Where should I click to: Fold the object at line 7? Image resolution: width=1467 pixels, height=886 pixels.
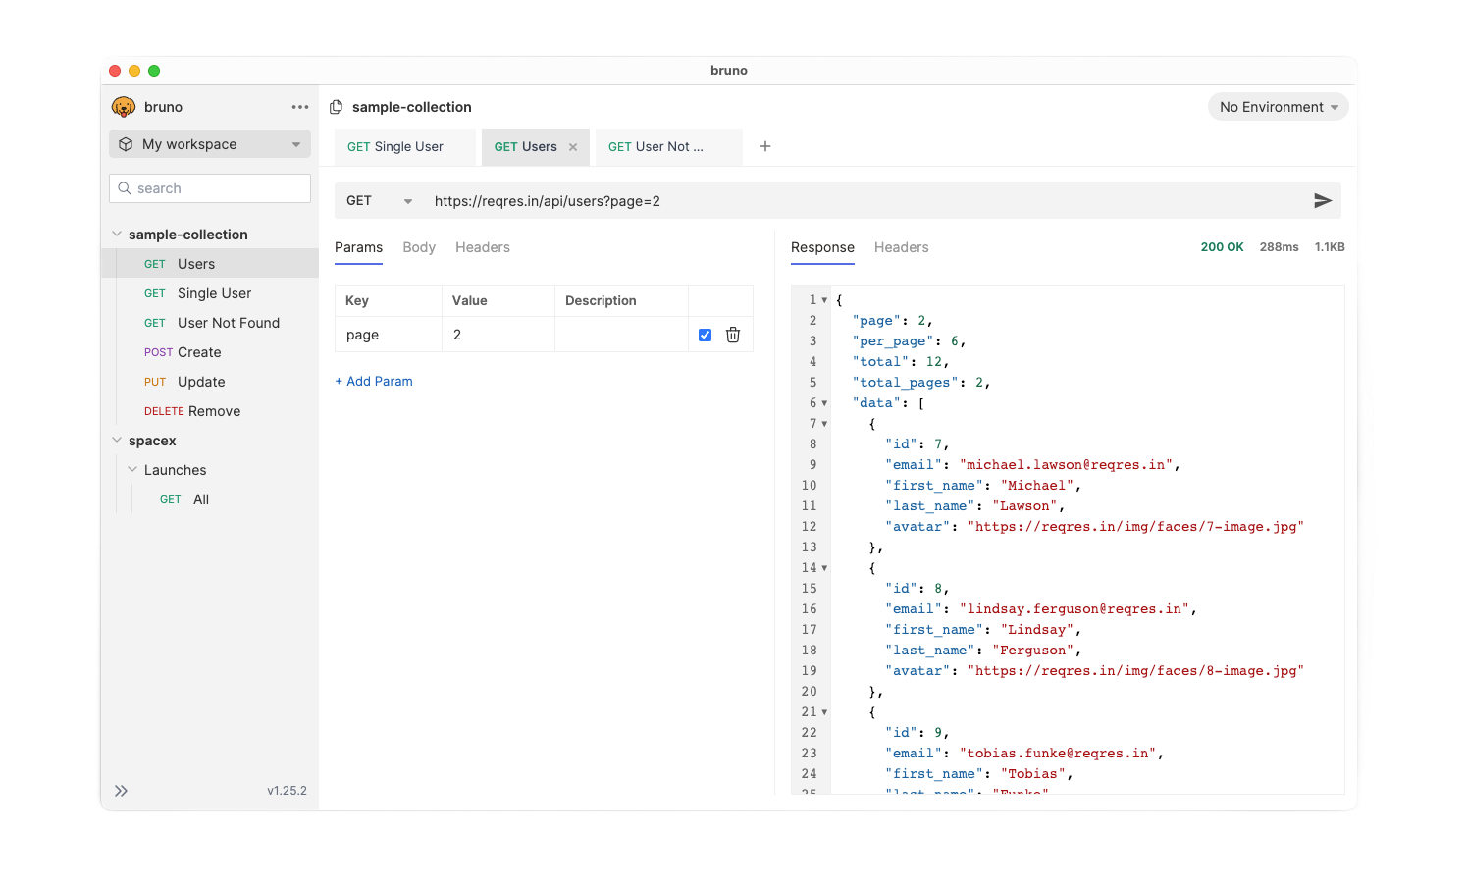click(x=824, y=424)
